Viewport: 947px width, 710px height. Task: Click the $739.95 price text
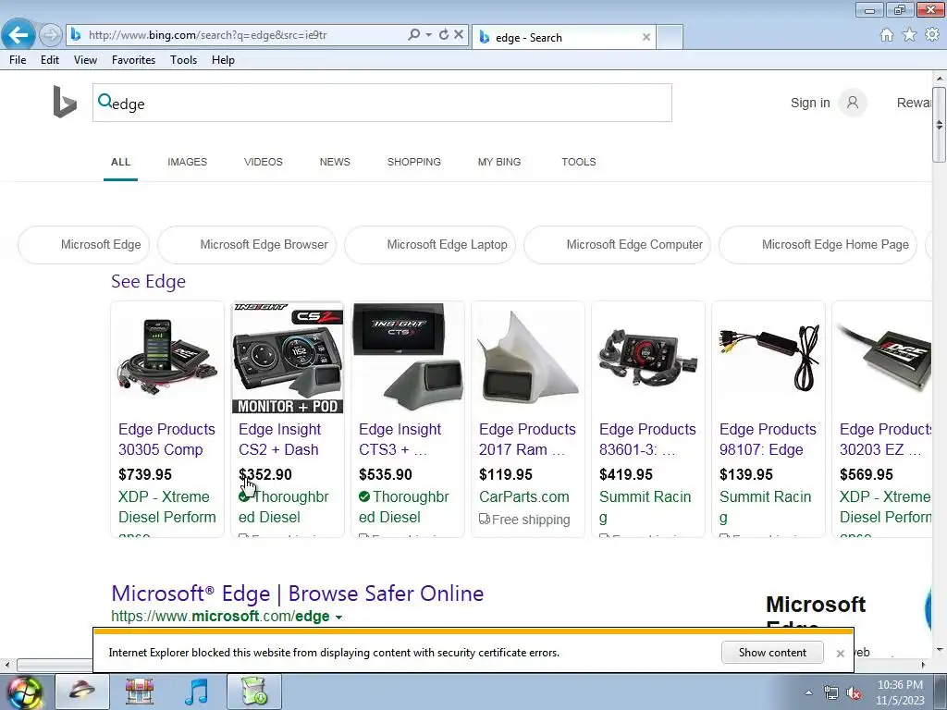(x=145, y=474)
